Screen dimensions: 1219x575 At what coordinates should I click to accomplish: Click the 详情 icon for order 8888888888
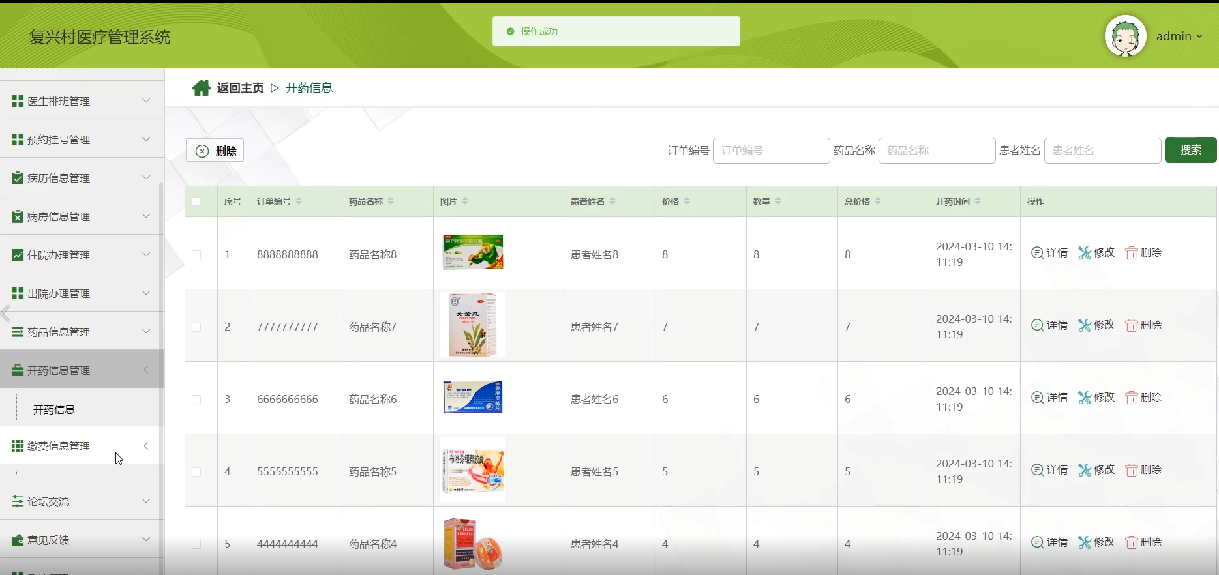(1037, 253)
